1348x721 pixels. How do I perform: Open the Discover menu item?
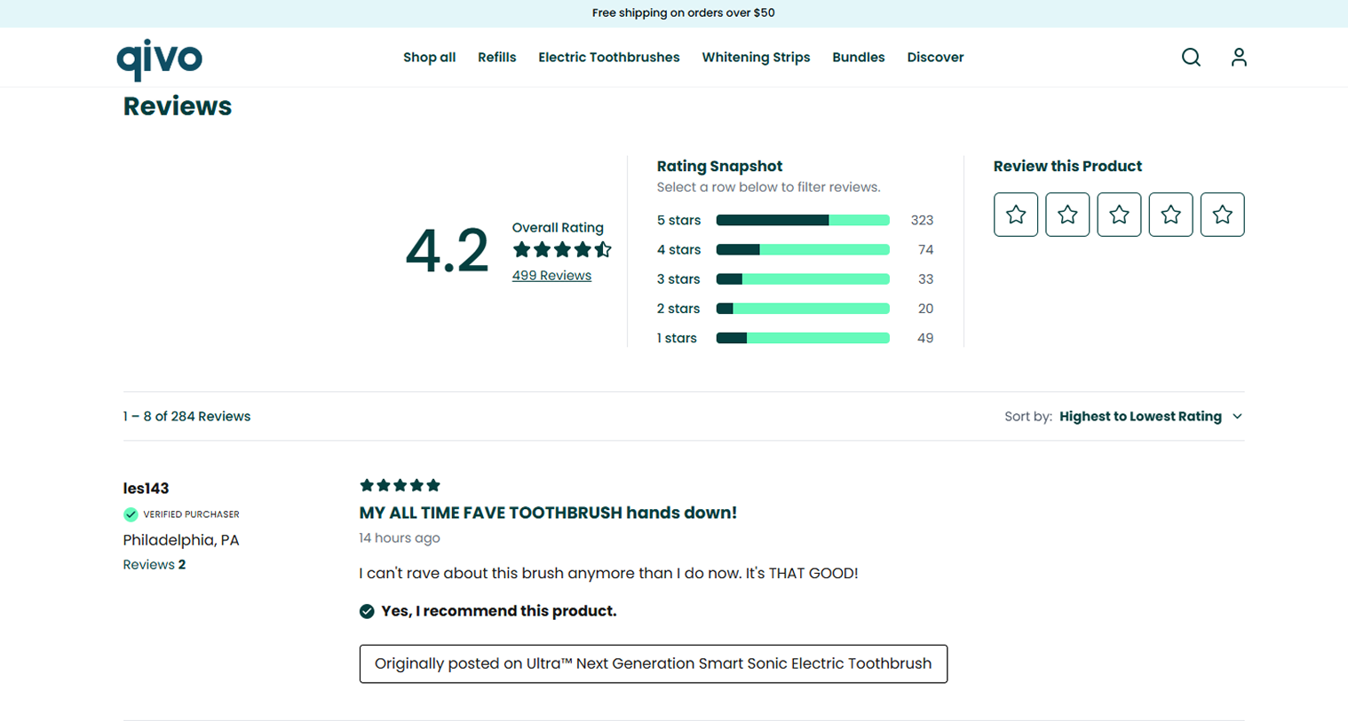pyautogui.click(x=935, y=58)
